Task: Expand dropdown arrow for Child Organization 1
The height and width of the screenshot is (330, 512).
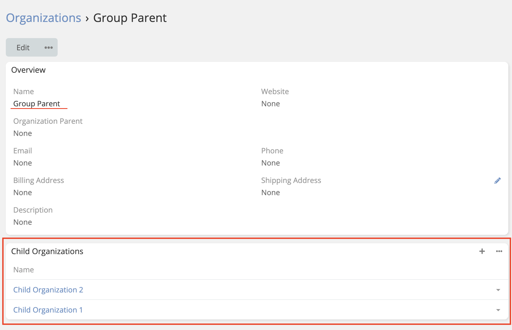Action: [x=498, y=310]
